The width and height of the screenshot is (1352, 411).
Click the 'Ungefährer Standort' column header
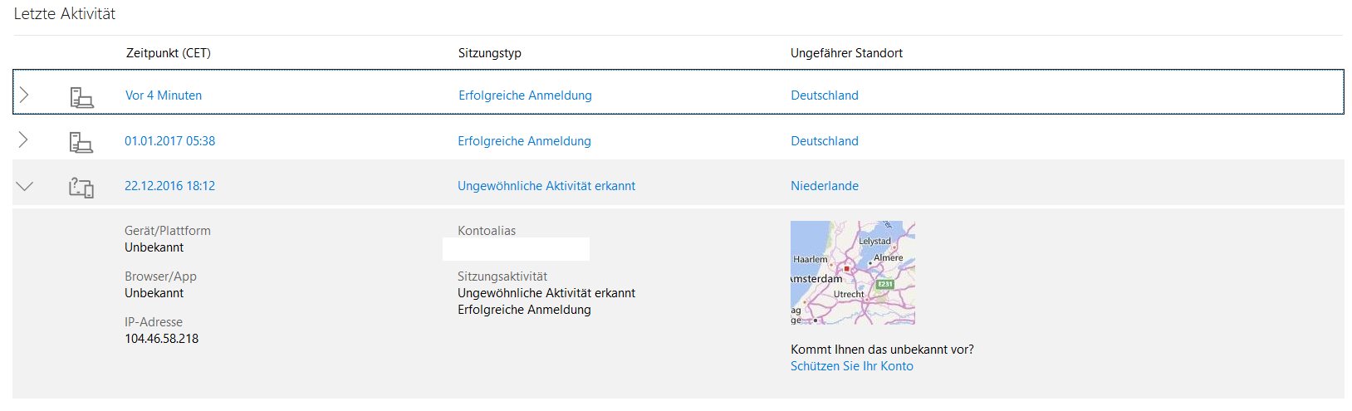click(845, 53)
